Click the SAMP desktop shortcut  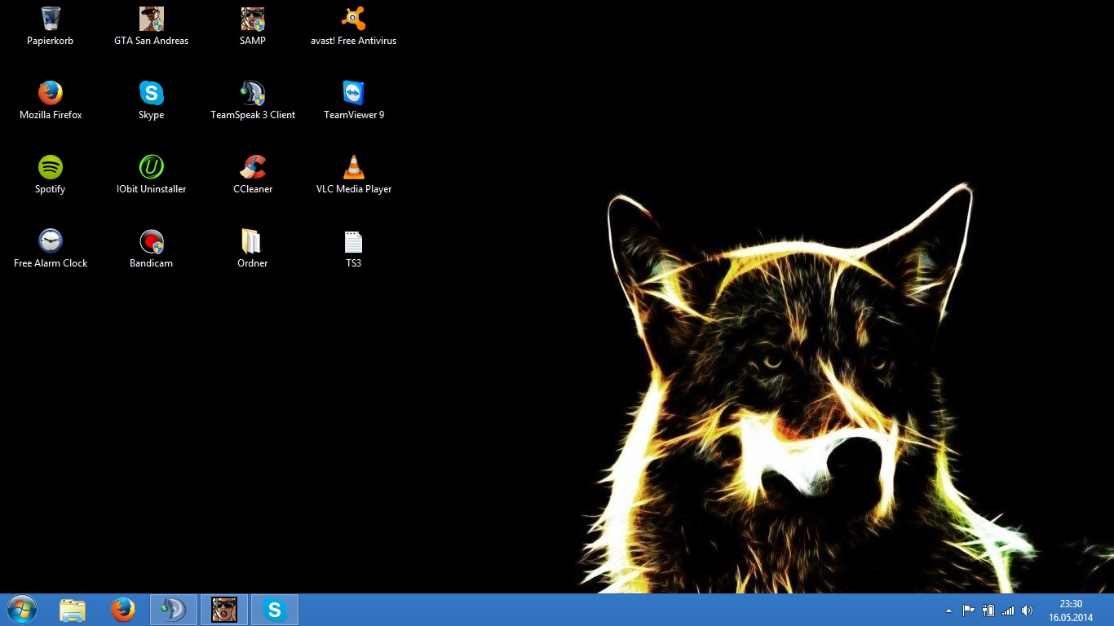point(253,19)
